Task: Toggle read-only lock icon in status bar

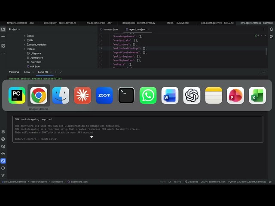Action: coord(271,182)
